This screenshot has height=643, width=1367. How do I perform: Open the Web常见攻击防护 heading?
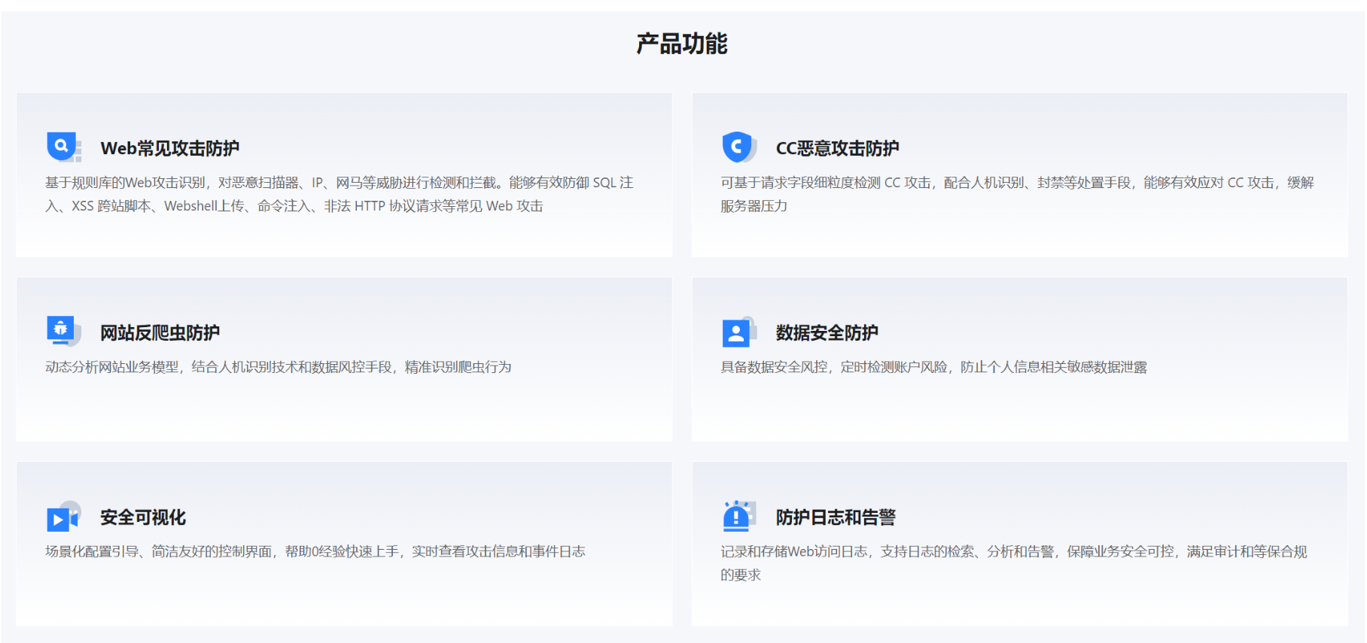click(x=170, y=148)
